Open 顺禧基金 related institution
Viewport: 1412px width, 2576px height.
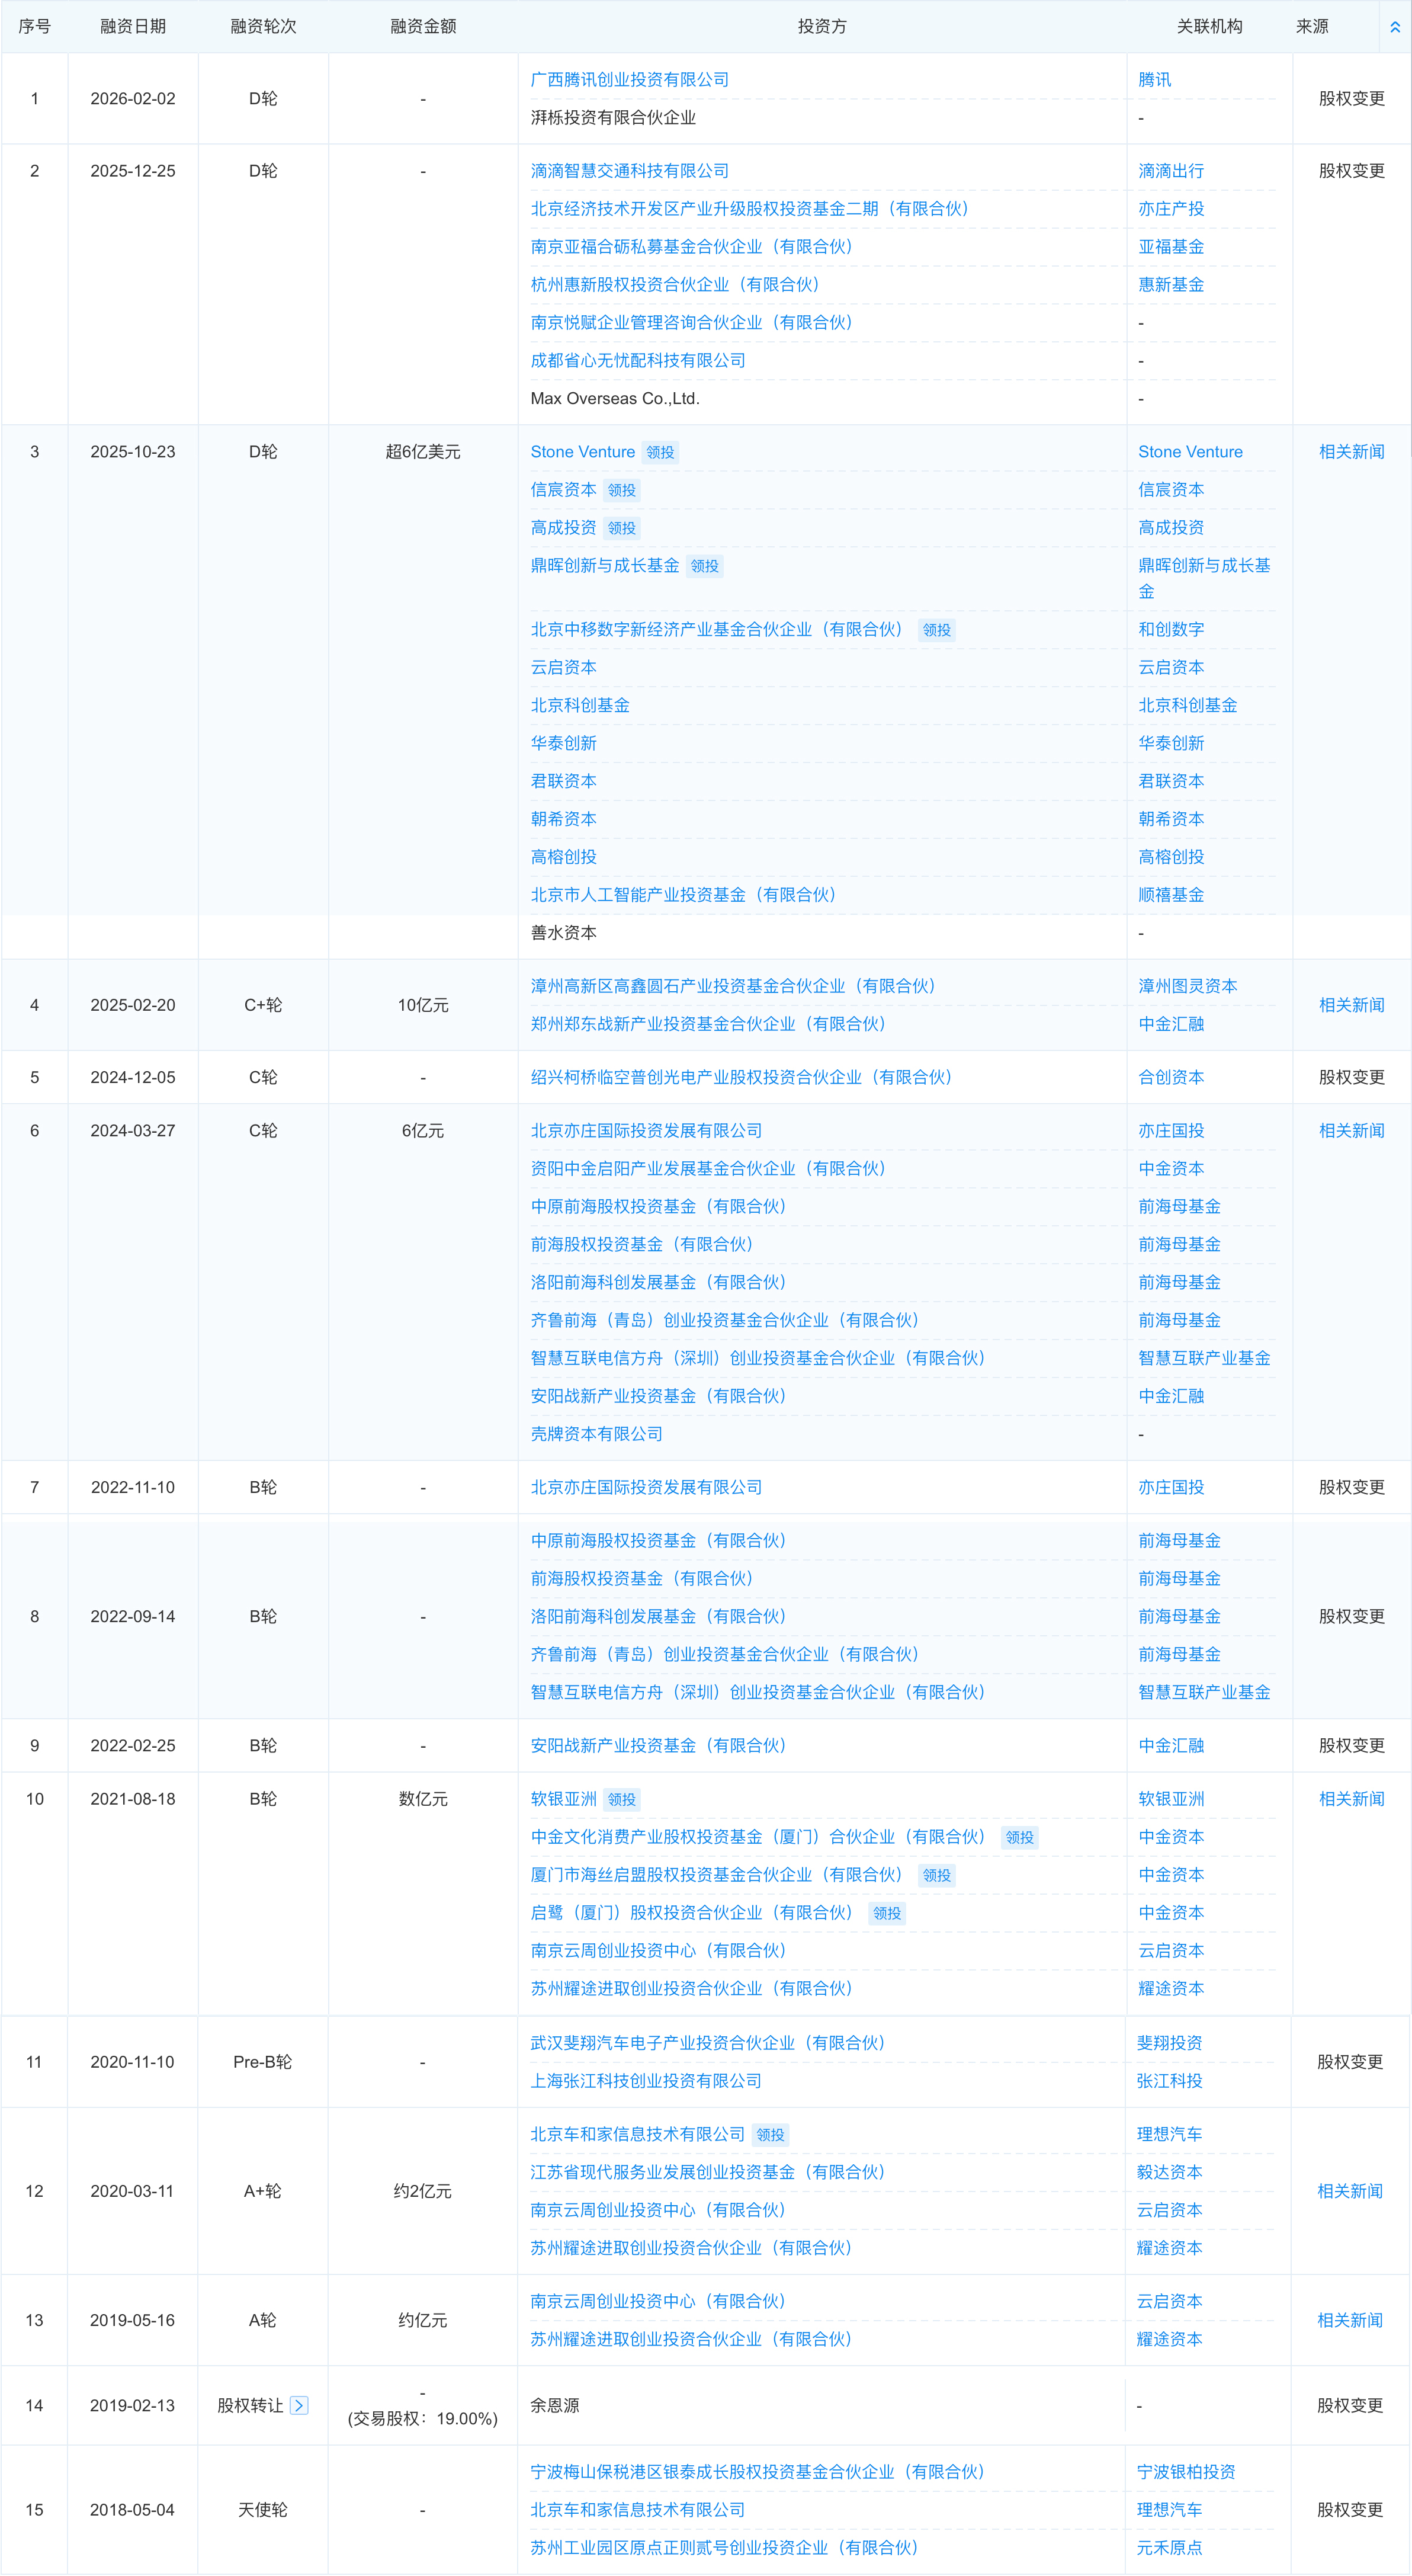point(1171,895)
